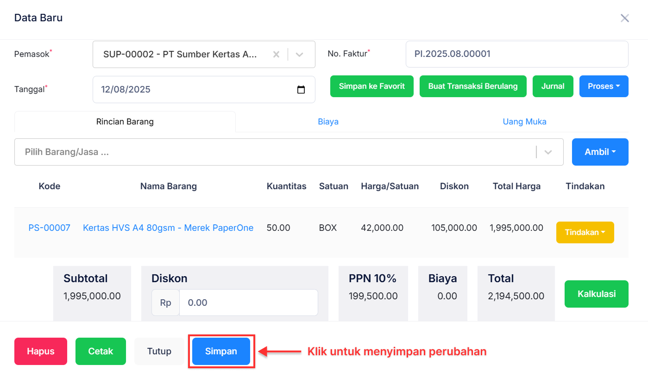Screen dimensions: 648x377
Task: Open the Proses dropdown menu
Action: (604, 86)
